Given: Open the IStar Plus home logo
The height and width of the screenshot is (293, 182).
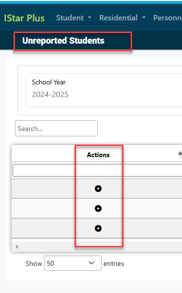Looking at the screenshot, I should click(24, 18).
